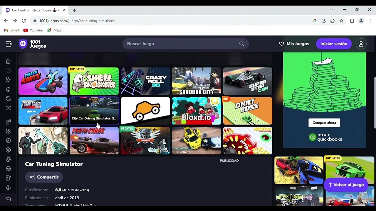Screen dimensions: 376x211
Task: Open the crashed blue car game thumbnail
Action: (299, 170)
